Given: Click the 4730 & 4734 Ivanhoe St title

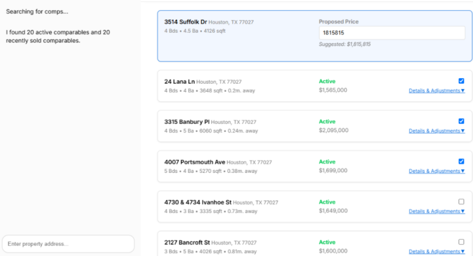Looking at the screenshot, I should coord(198,202).
